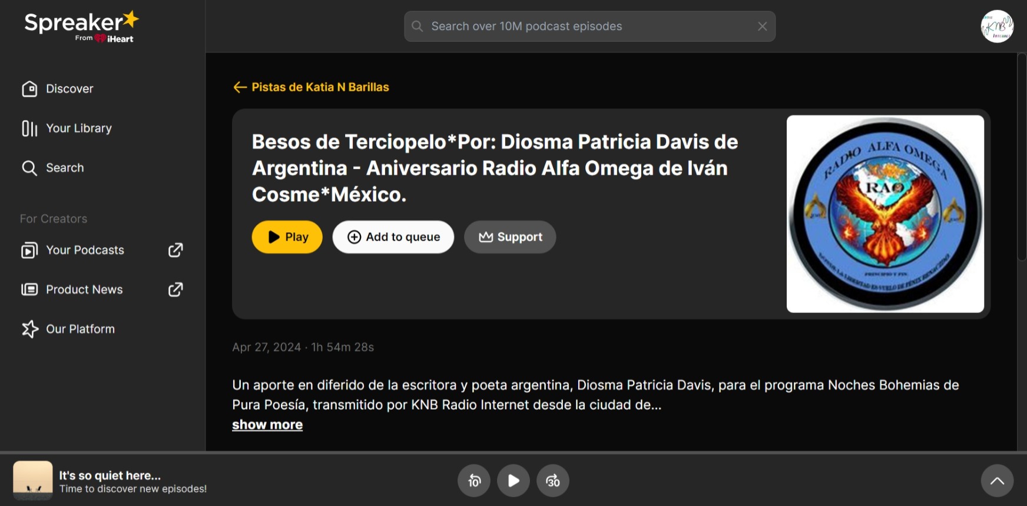Click the Your Podcasts play-square icon
This screenshot has height=506, width=1027.
pos(29,250)
